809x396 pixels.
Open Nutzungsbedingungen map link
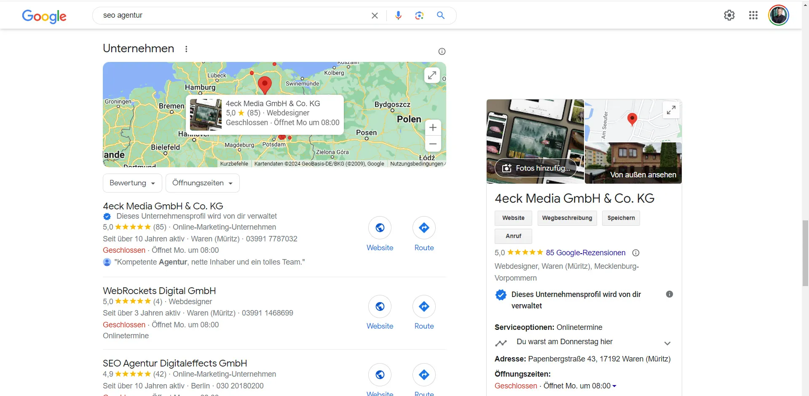(417, 164)
